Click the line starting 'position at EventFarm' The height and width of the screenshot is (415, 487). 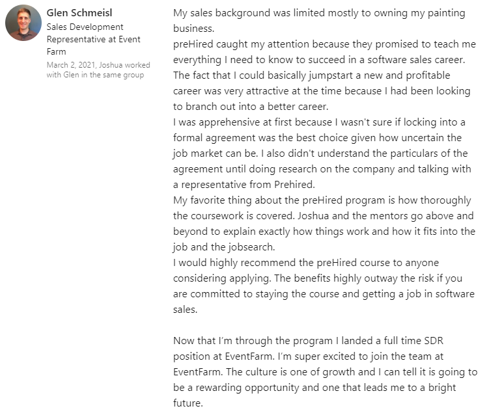coord(319,356)
